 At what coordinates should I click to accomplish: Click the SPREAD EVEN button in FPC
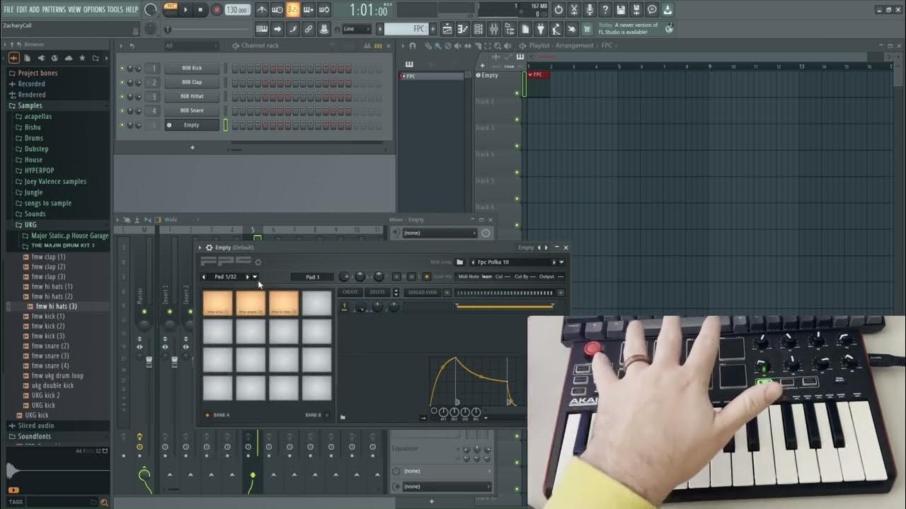(423, 292)
